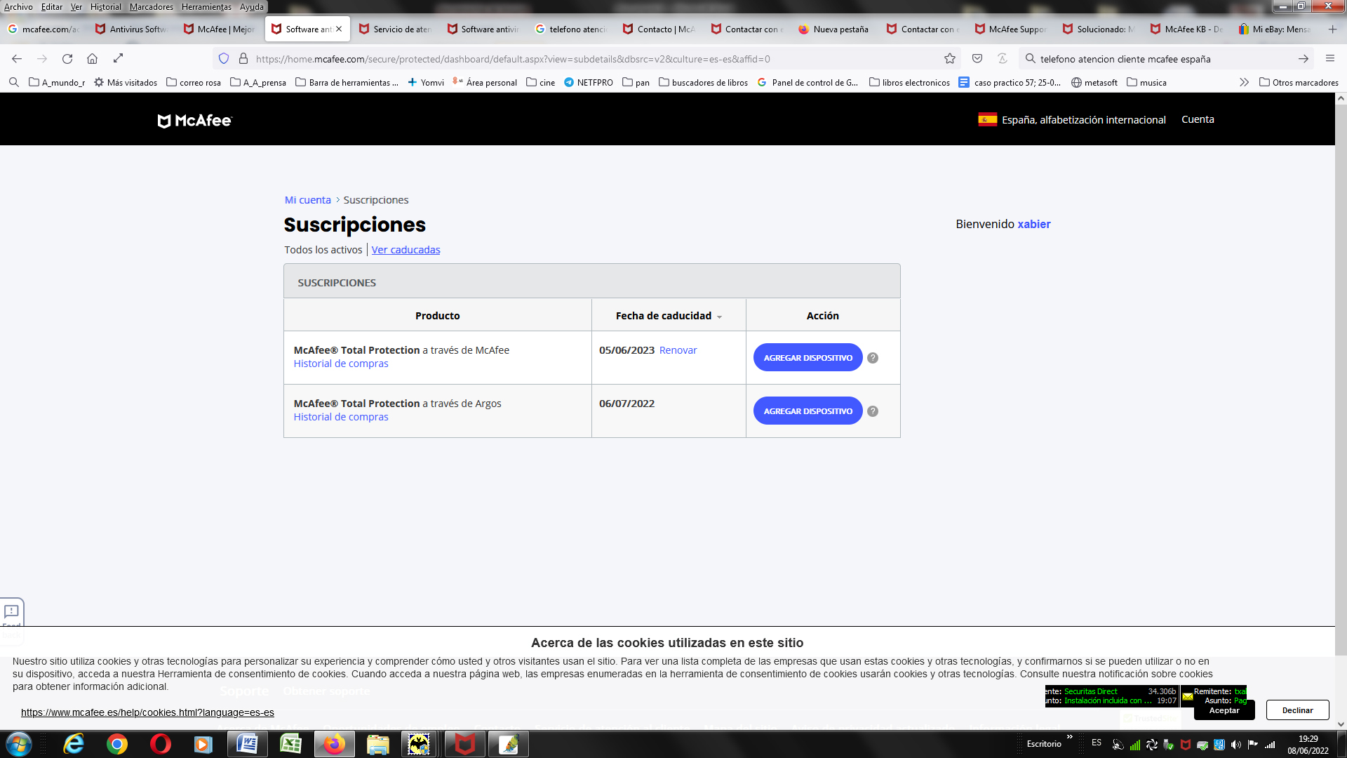Click the Firefox home icon

coord(92,59)
